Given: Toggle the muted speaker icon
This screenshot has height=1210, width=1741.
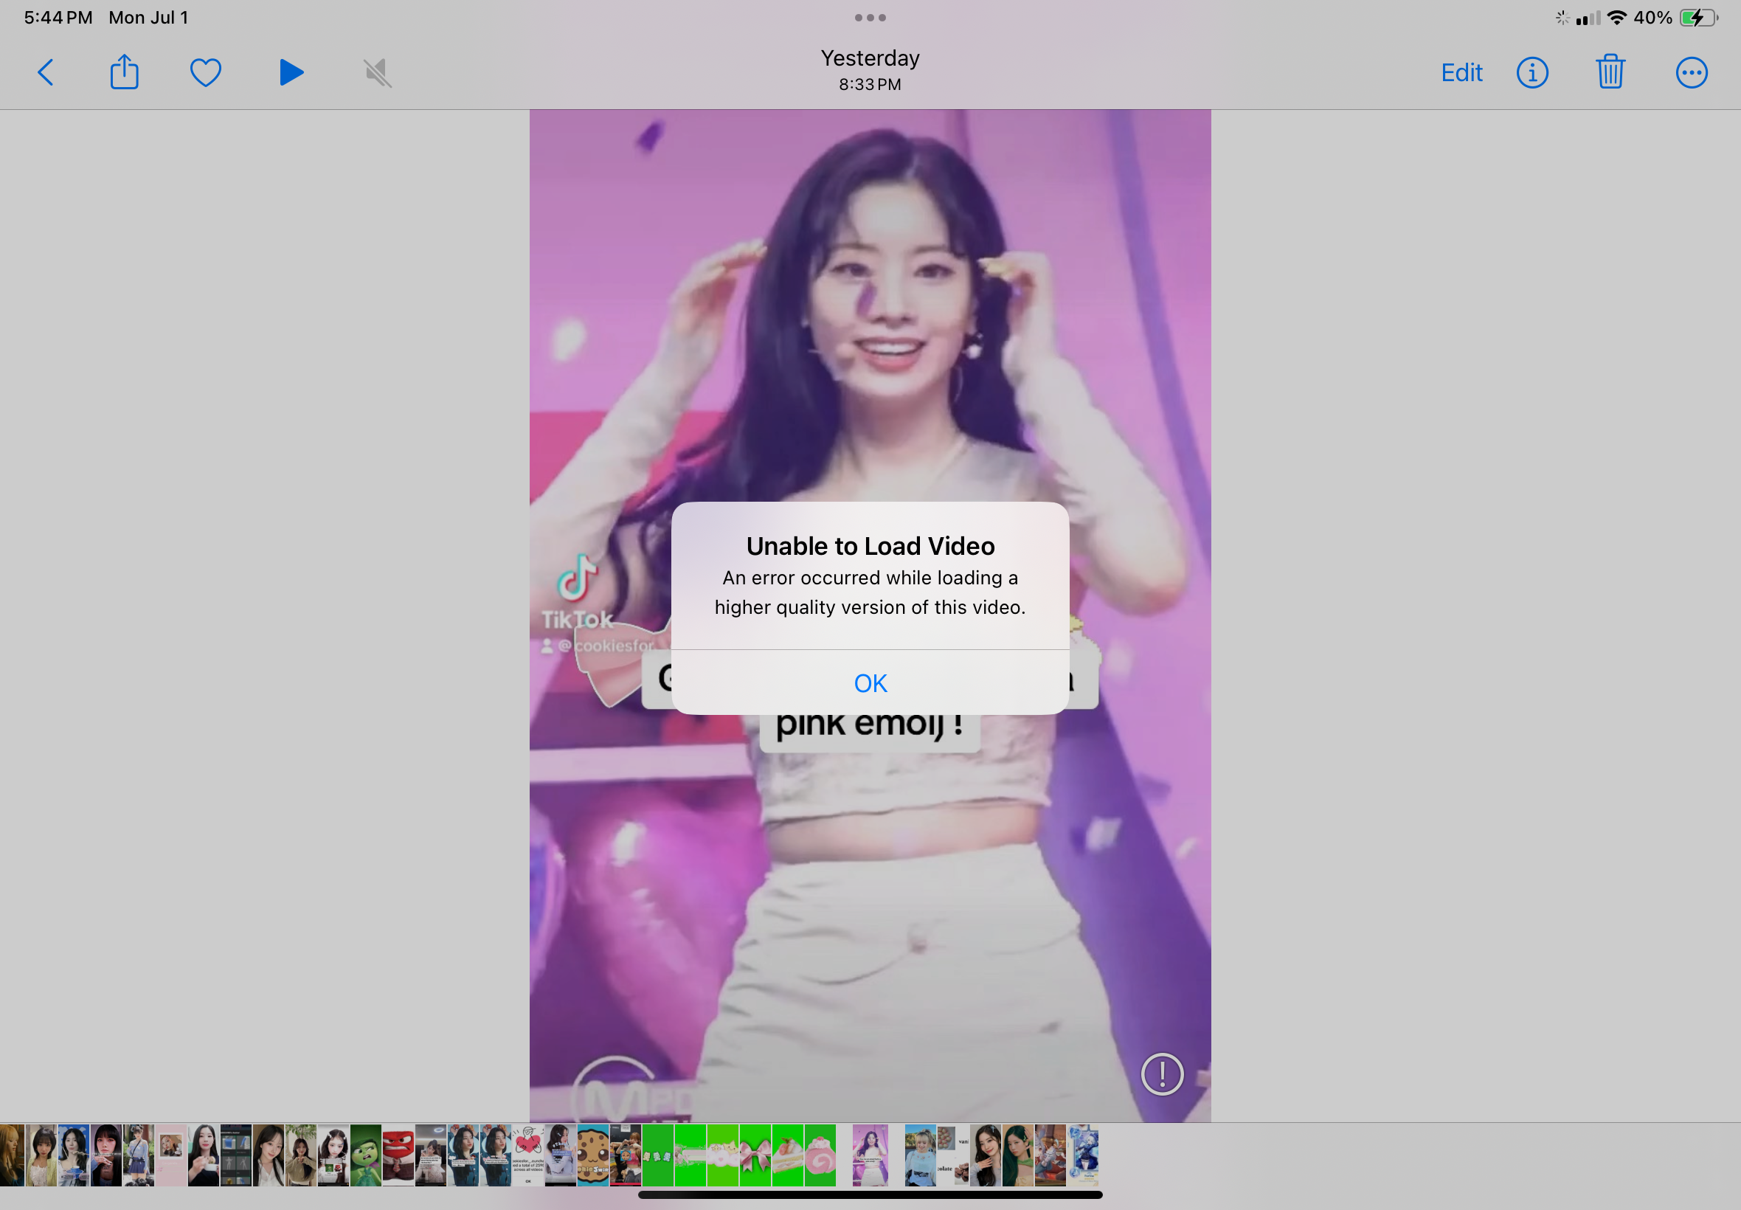Looking at the screenshot, I should pyautogui.click(x=377, y=73).
